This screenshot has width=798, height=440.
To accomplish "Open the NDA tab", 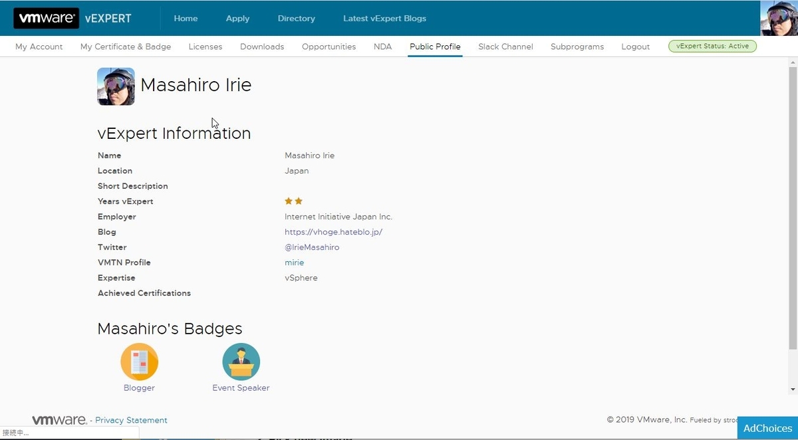I will [383, 47].
